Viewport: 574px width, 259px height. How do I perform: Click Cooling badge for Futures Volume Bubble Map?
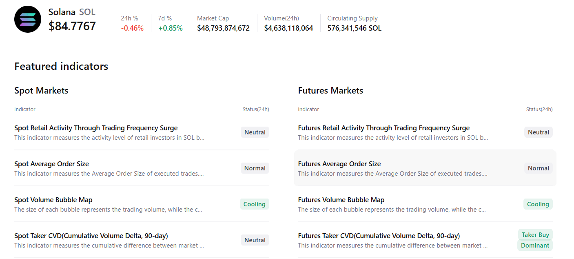pyautogui.click(x=538, y=204)
